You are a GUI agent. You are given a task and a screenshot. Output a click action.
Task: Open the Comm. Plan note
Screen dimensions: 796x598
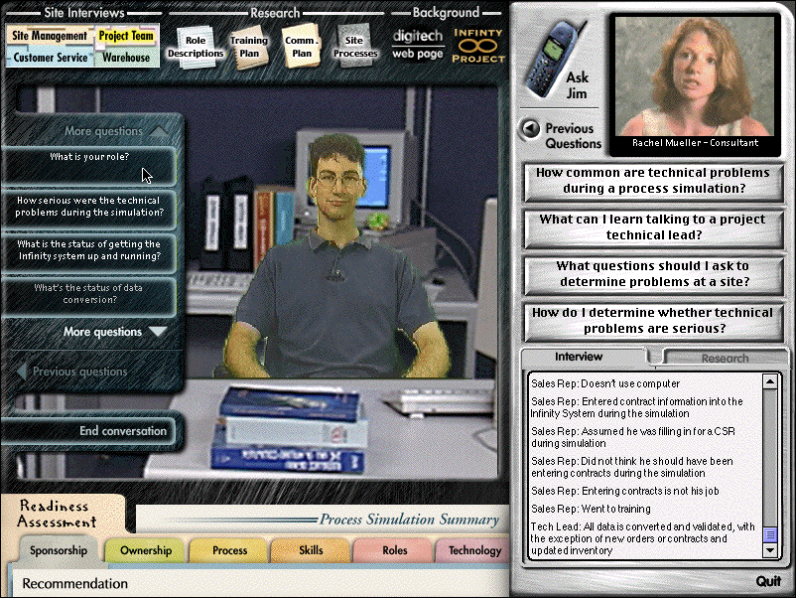click(x=301, y=47)
